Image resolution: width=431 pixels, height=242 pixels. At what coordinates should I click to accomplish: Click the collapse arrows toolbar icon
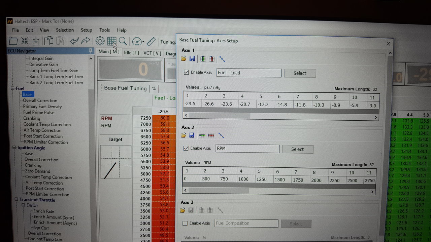click(x=25, y=41)
